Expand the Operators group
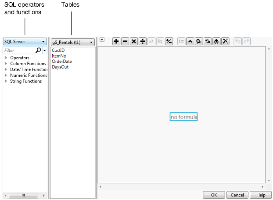Image resolution: width=273 pixels, height=200 pixels. pyautogui.click(x=6, y=58)
